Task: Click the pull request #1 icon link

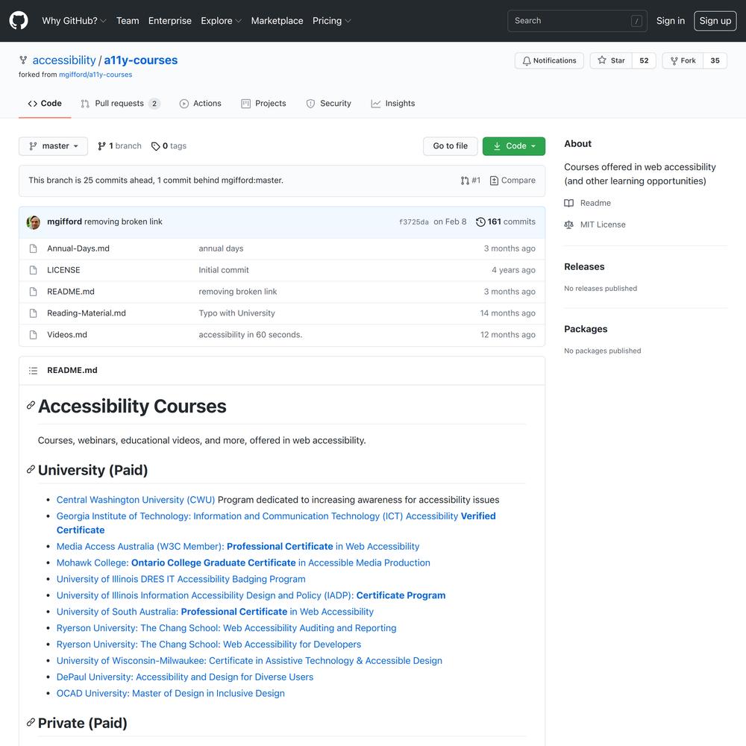Action: (471, 181)
